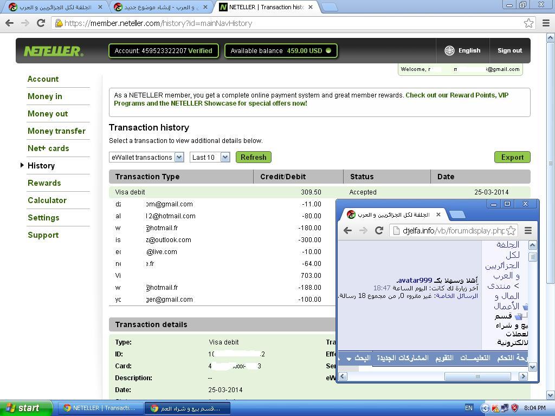Click the djelfa.info address bar
The height and width of the screenshot is (416, 555).
click(x=454, y=231)
